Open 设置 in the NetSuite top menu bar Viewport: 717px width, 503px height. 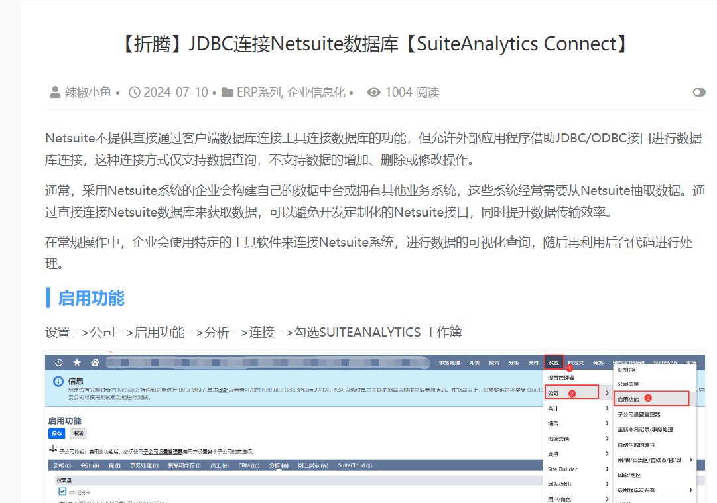554,363
